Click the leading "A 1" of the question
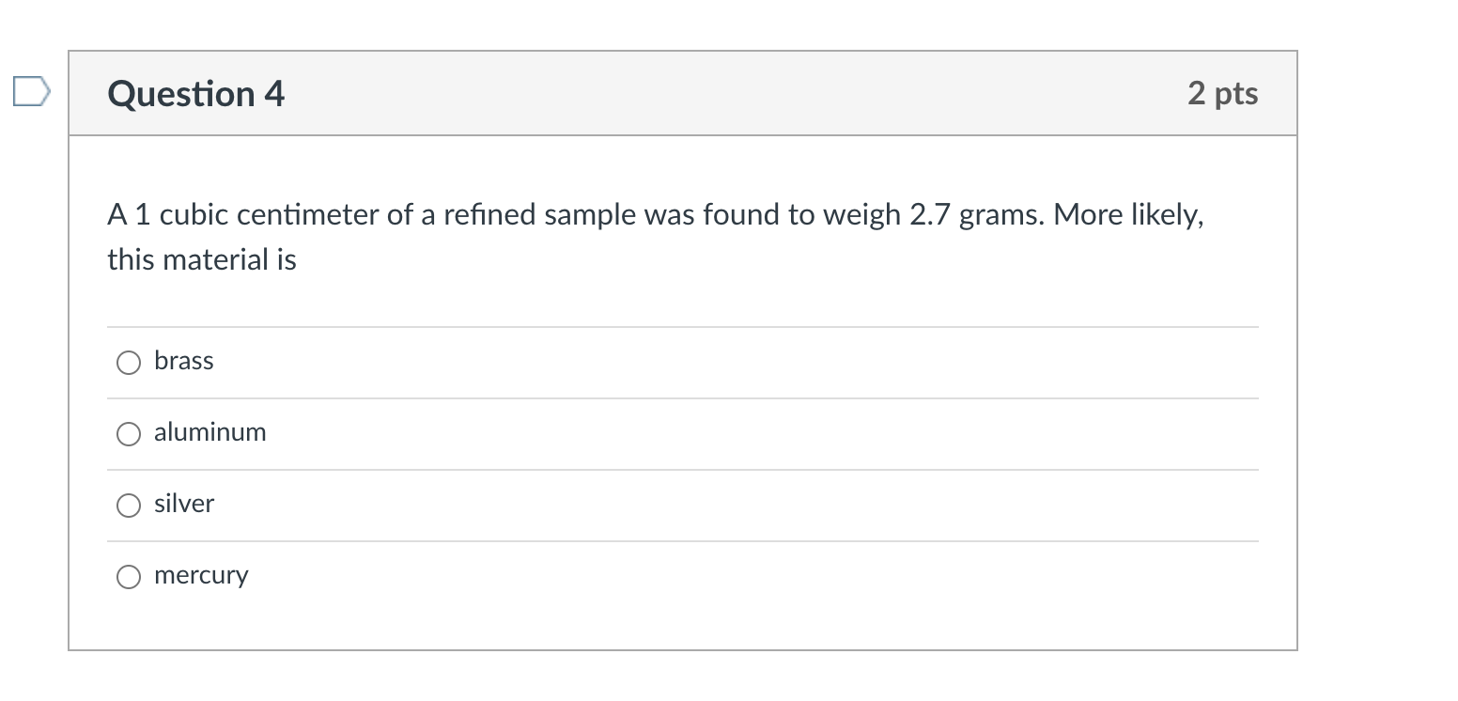 (129, 215)
